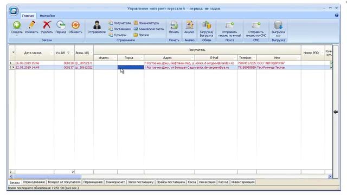Screen dimensions: 347x195
Task: Click the ООО "АВТОЕВРОПА" name cell
Action: (279, 63)
